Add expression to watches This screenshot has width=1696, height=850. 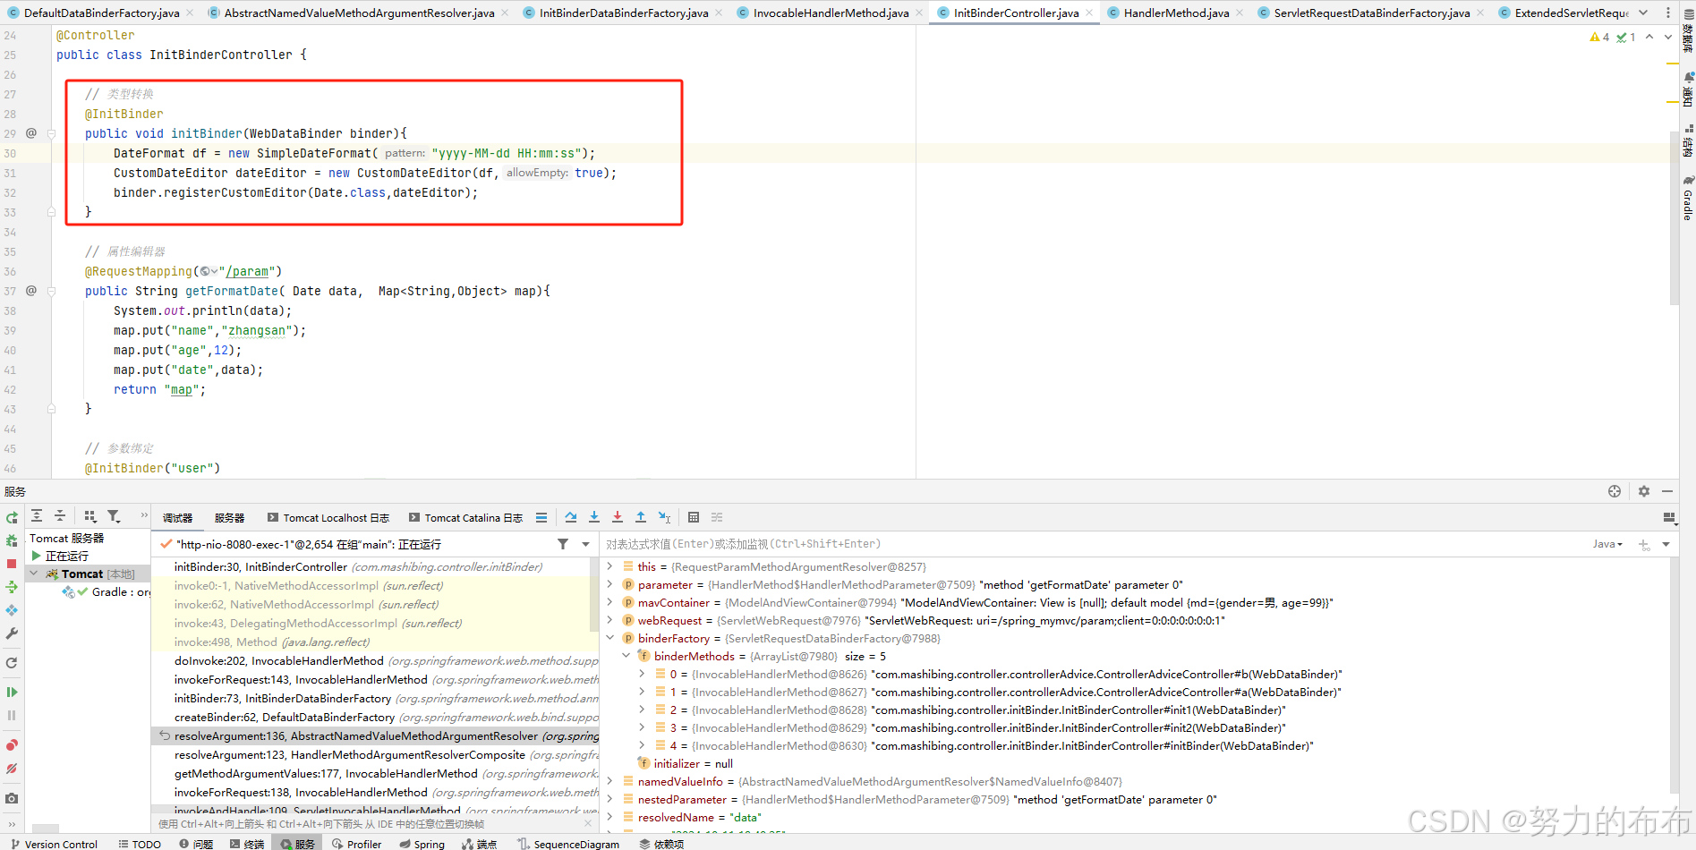tap(1643, 544)
